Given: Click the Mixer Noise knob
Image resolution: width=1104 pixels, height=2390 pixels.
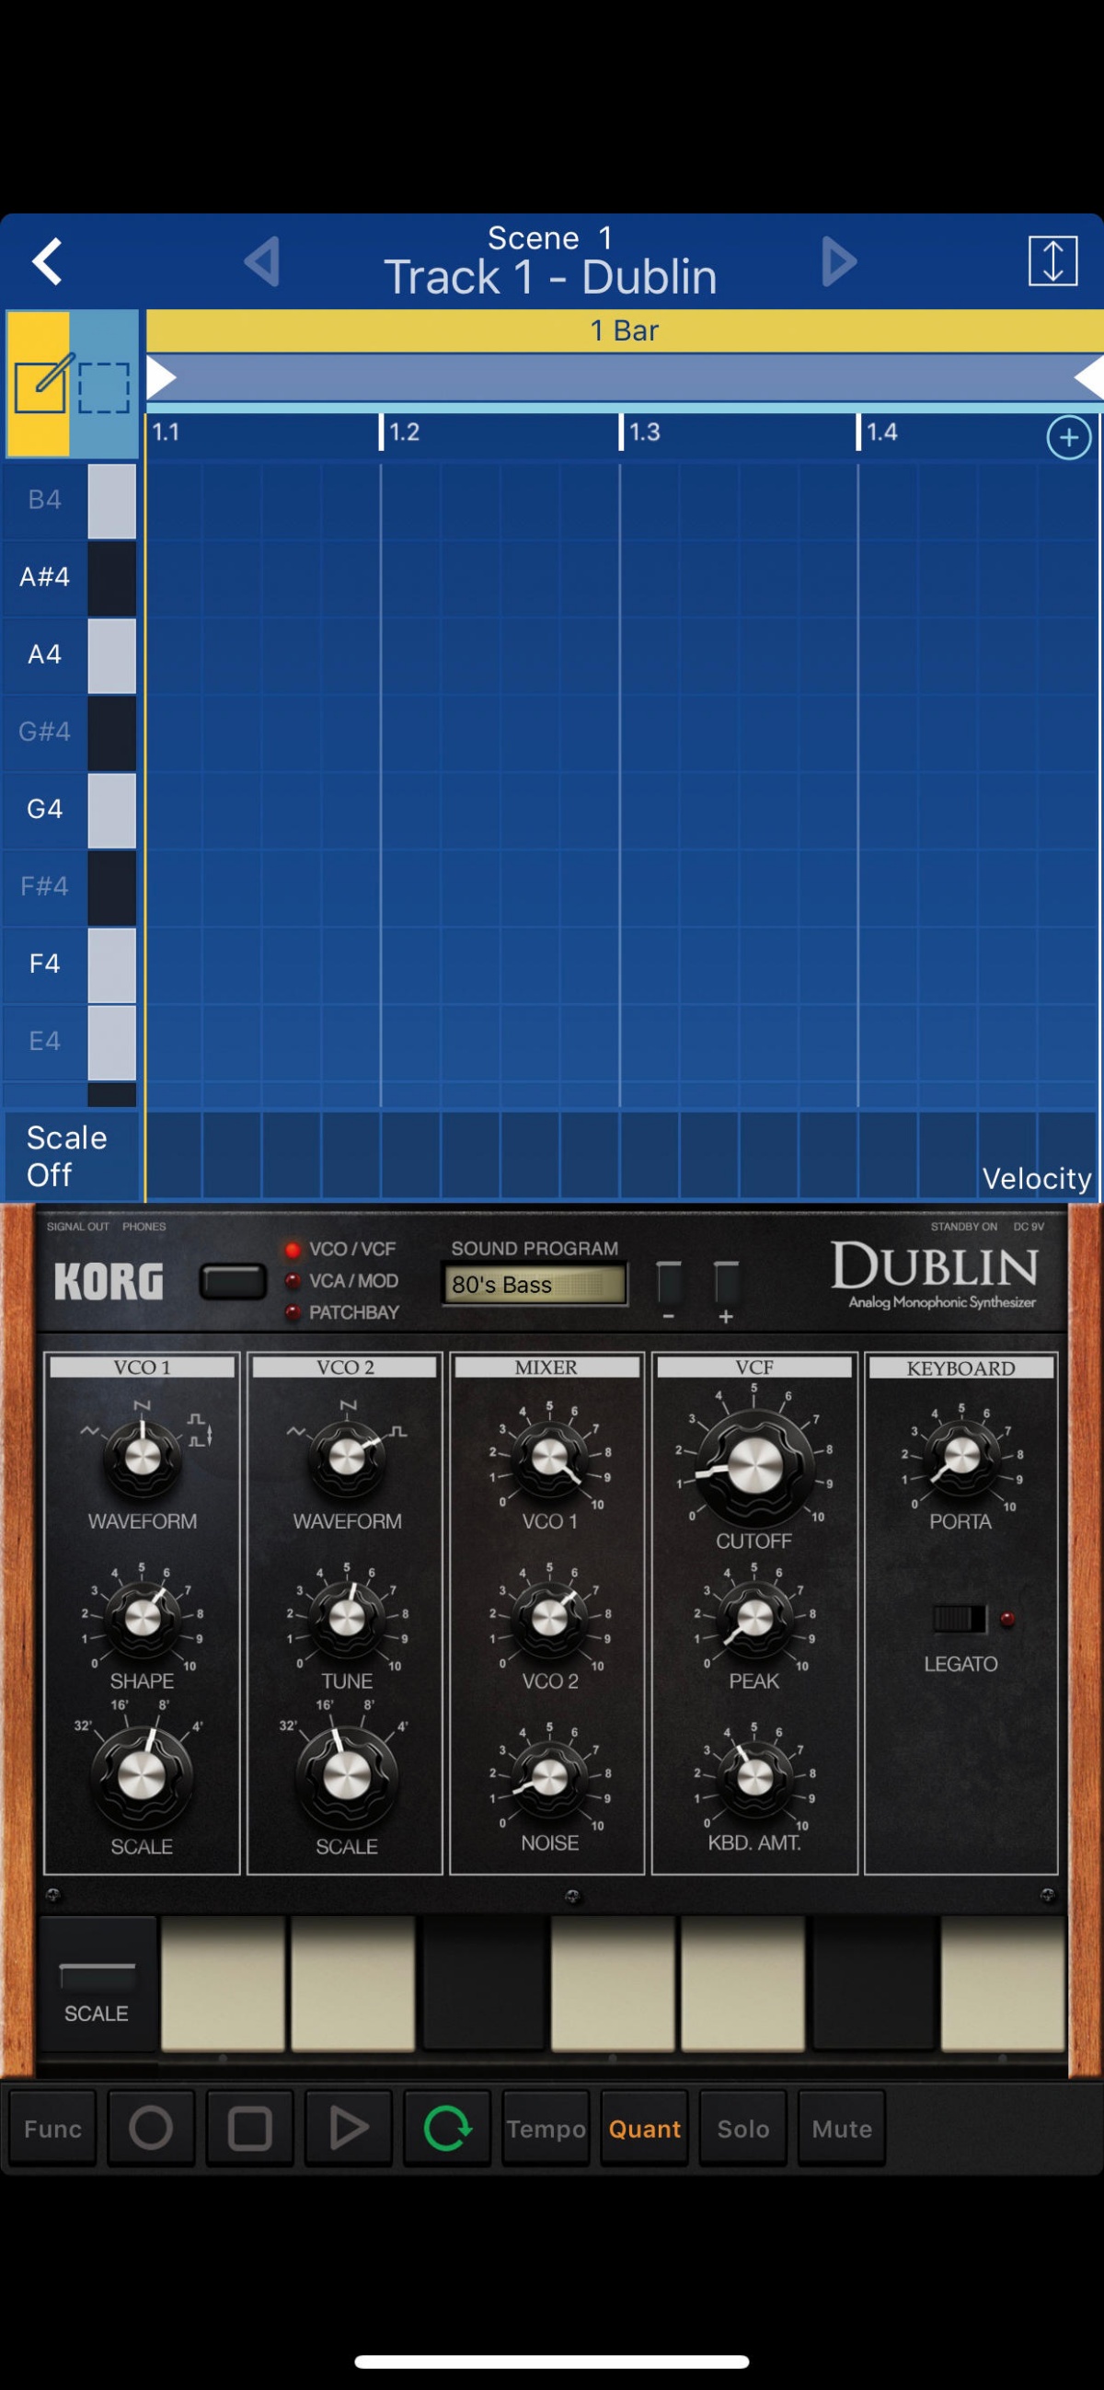Looking at the screenshot, I should [549, 1779].
